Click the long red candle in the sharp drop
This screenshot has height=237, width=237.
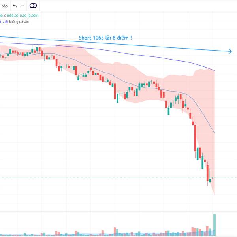195,138
